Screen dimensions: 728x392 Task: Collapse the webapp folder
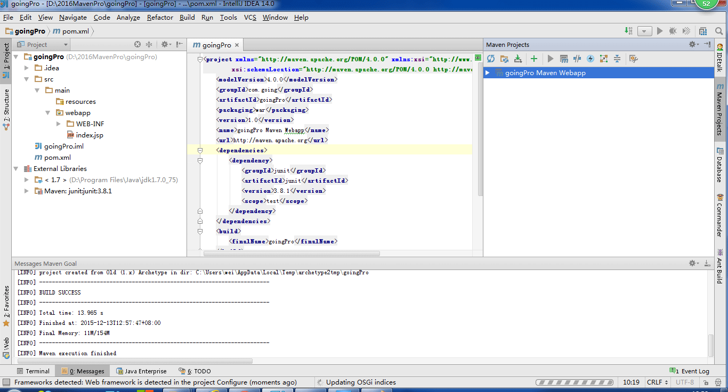coord(48,112)
